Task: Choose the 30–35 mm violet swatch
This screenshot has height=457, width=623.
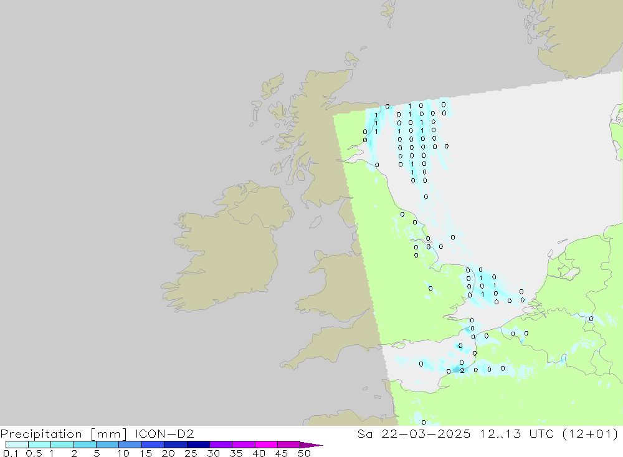Action: pyautogui.click(x=221, y=445)
